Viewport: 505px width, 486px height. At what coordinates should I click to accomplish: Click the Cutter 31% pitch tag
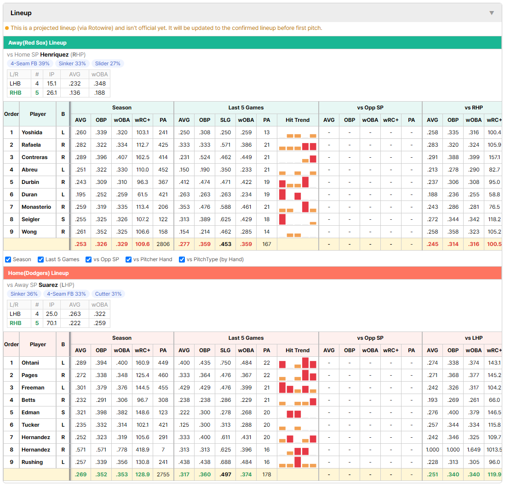pyautogui.click(x=108, y=294)
